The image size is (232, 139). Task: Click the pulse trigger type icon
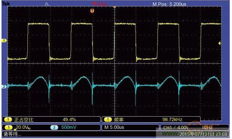click(x=47, y=4)
